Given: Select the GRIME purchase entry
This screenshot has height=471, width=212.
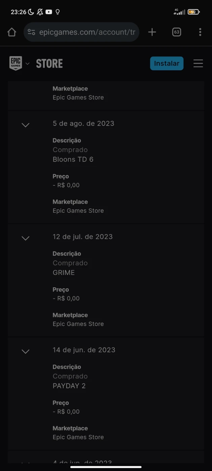Looking at the screenshot, I should click(x=64, y=273).
